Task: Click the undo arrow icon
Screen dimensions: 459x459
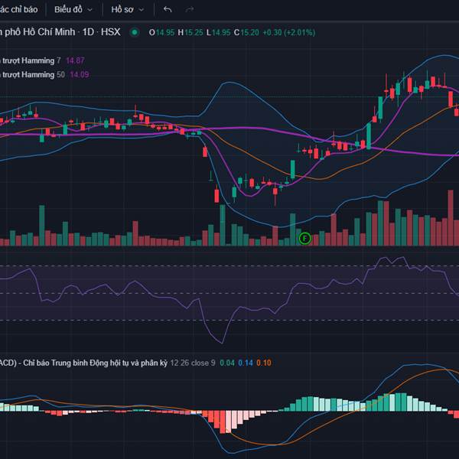Action: (168, 10)
